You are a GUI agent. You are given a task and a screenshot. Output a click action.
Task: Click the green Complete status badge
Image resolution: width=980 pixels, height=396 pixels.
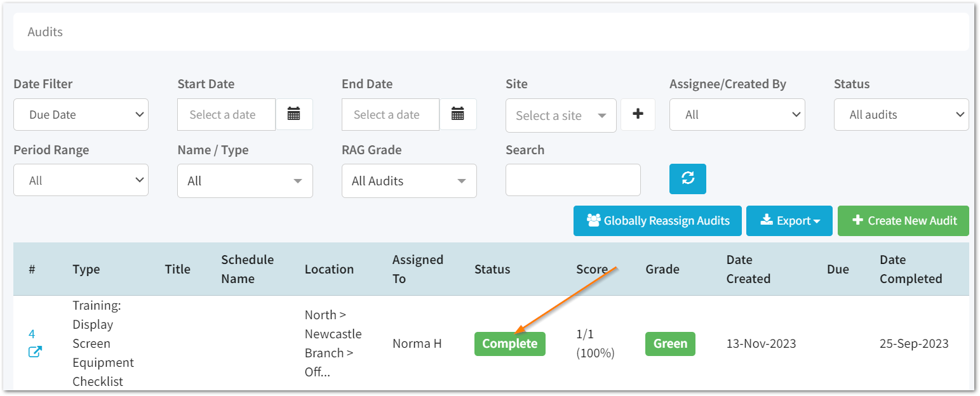coord(509,343)
